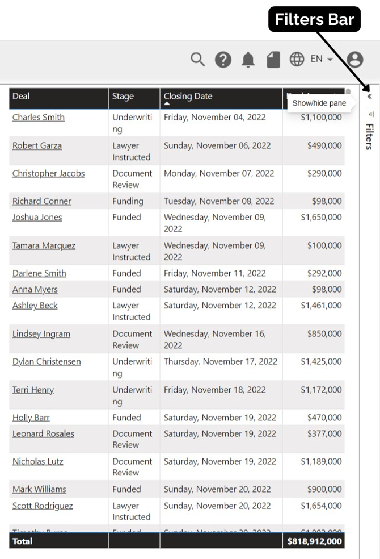Sort by the Deal column header
Image resolution: width=380 pixels, height=559 pixels.
tap(21, 96)
